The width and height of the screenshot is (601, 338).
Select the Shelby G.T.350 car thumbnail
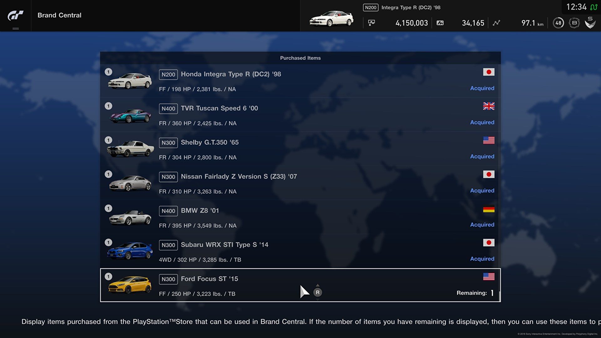tap(131, 149)
